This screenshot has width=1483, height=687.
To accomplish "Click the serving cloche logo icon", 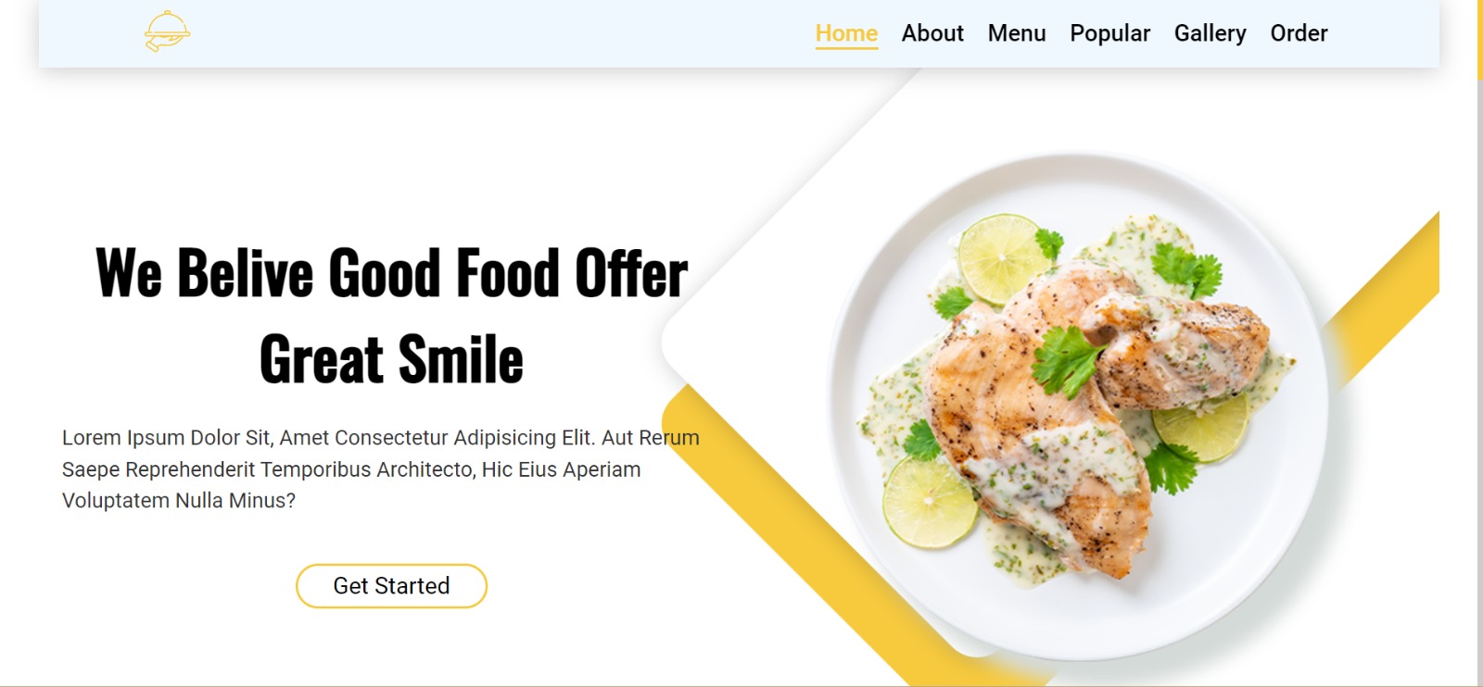I will [x=168, y=31].
